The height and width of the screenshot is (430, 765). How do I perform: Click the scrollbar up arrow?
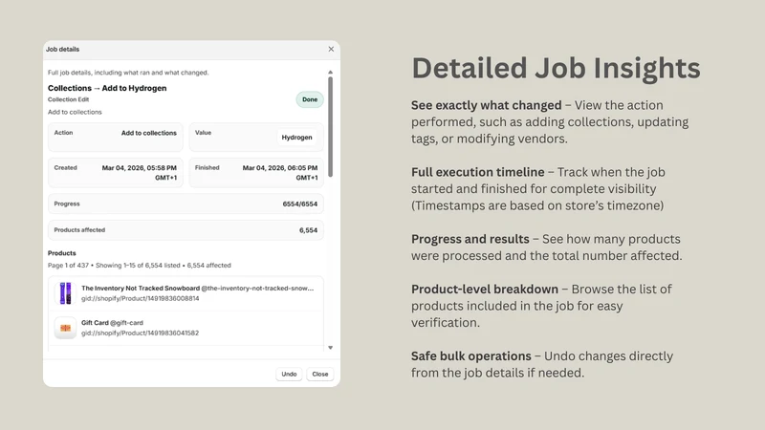[330, 73]
